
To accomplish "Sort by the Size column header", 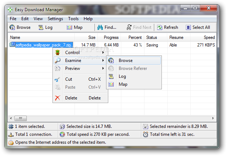I will pos(86,37).
